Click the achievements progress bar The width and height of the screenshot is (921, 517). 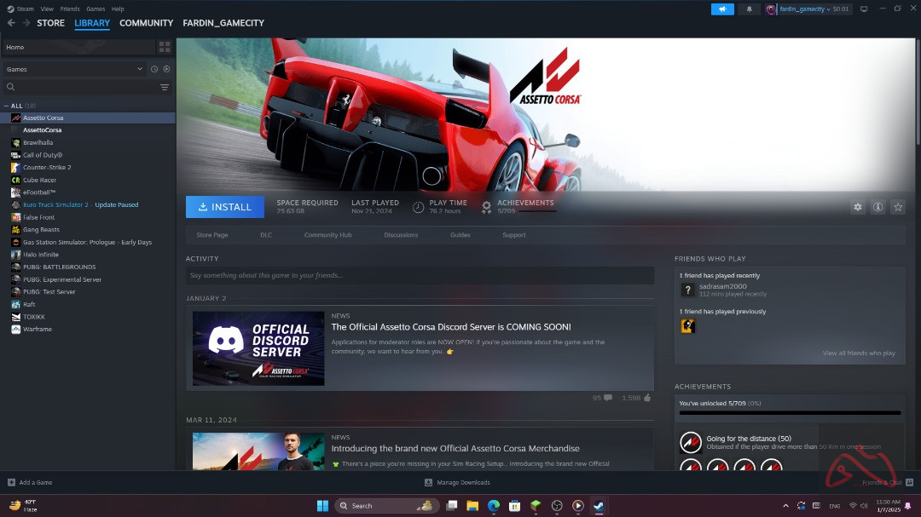coord(789,413)
